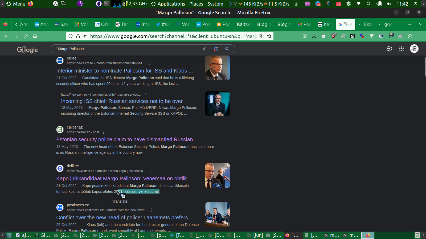
Task: Click the VTR extension icon in toolbar
Action: pos(353,36)
